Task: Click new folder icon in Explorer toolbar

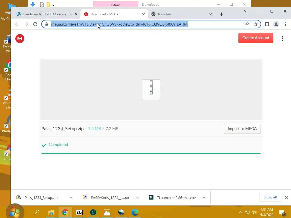Action: [48, 5]
